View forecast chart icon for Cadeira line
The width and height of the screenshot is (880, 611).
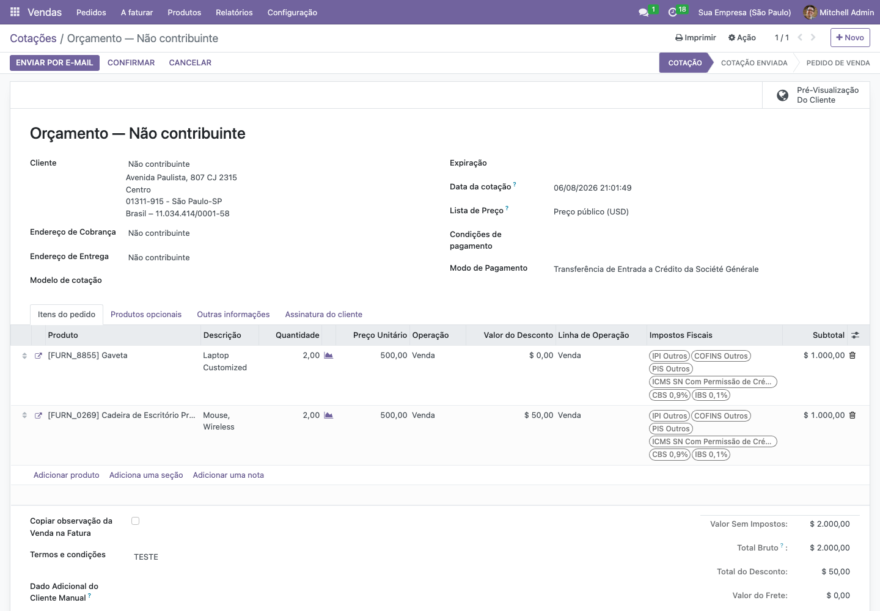(328, 415)
